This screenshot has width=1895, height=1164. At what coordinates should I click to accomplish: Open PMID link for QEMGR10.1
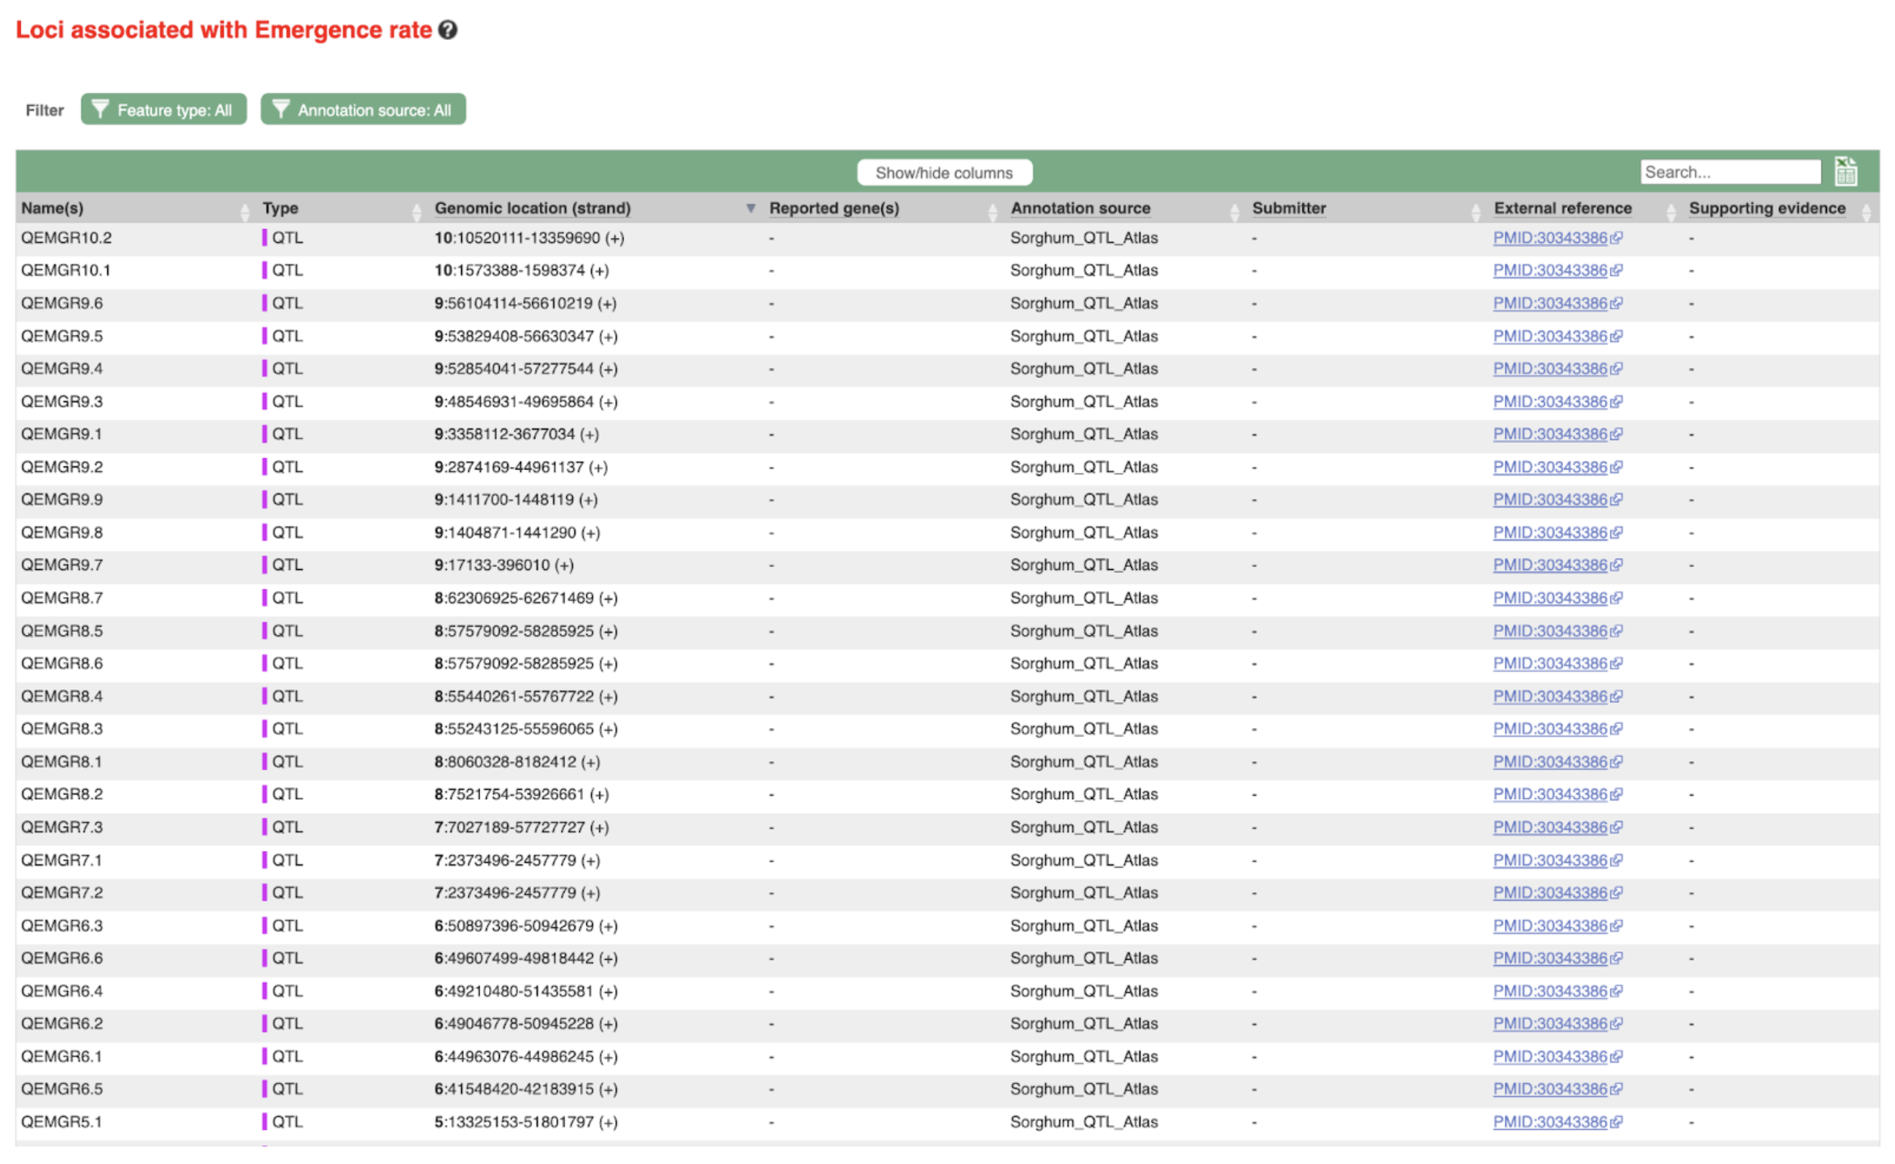click(x=1549, y=271)
